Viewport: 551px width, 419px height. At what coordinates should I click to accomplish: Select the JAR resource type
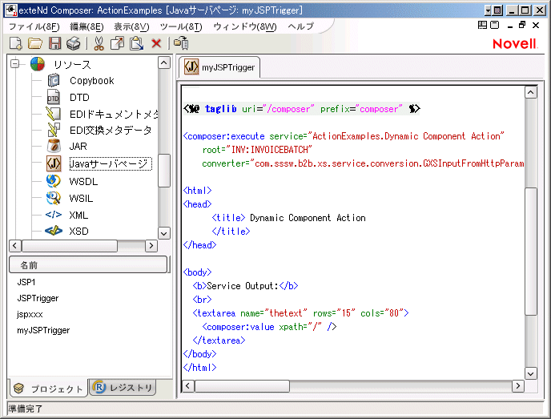click(78, 147)
